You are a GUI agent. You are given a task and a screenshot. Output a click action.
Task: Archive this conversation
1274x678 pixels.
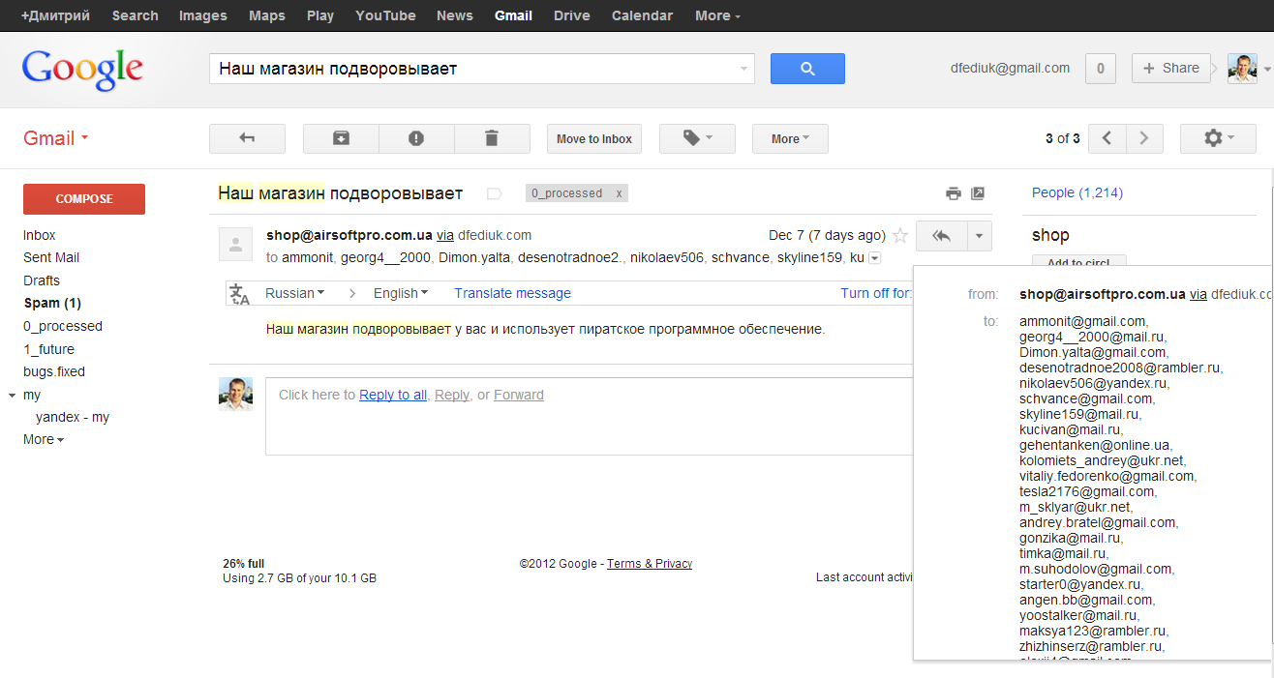point(341,138)
